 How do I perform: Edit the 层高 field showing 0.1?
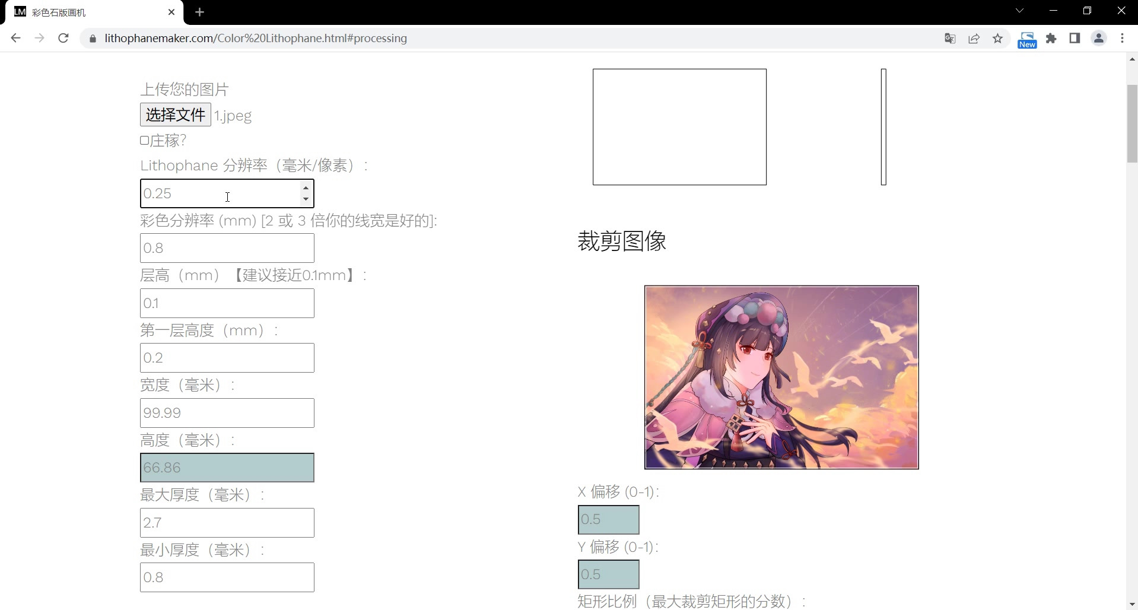(x=227, y=303)
